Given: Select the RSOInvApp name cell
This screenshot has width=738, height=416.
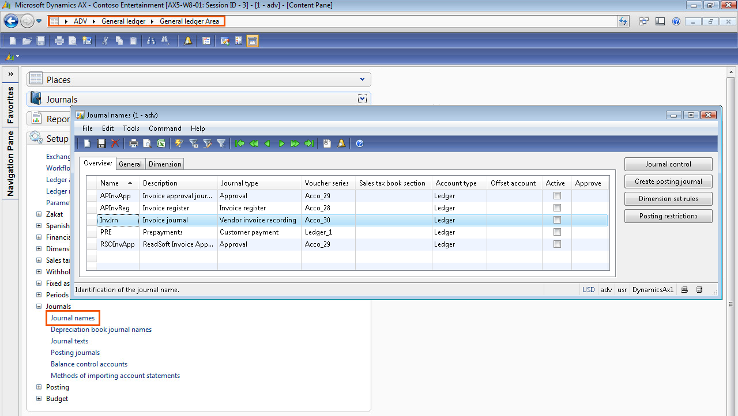Looking at the screenshot, I should pos(118,244).
